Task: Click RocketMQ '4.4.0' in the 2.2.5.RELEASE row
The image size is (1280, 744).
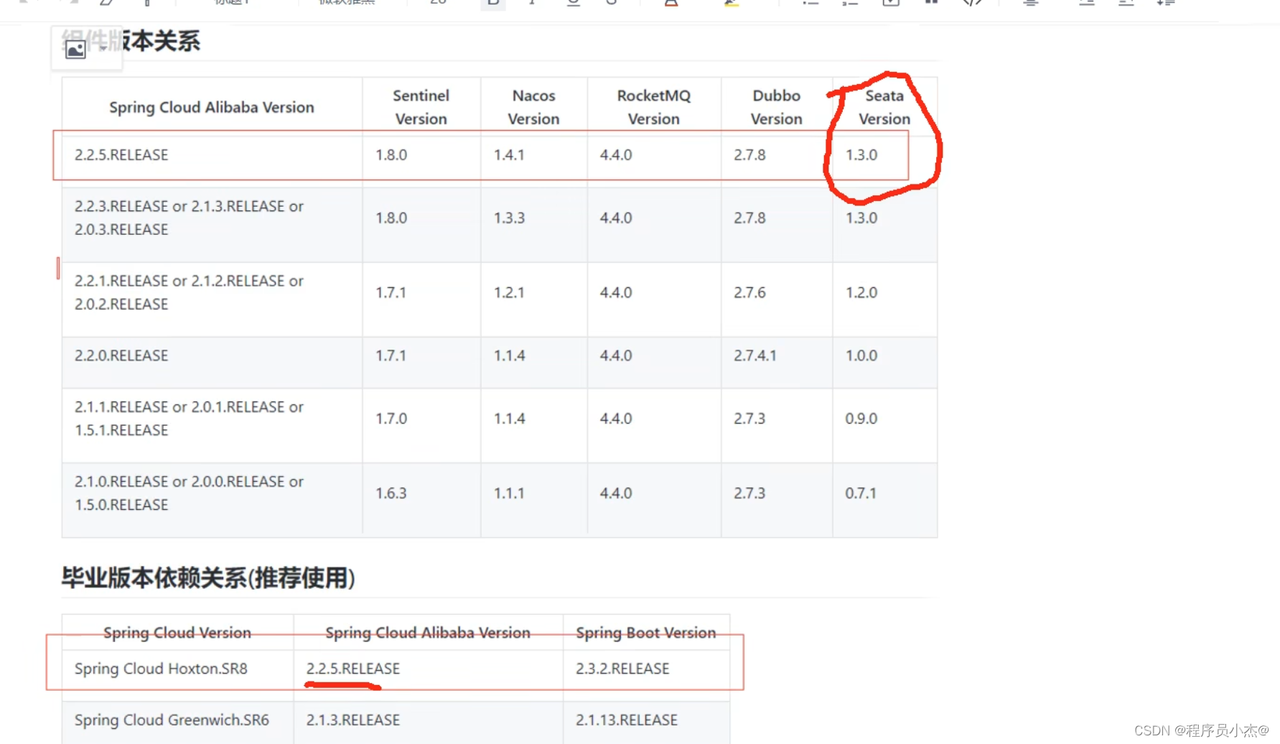Action: point(616,155)
